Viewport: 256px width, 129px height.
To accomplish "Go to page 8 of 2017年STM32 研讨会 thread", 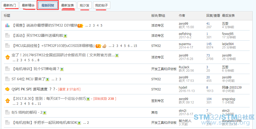I will (38, 60).
